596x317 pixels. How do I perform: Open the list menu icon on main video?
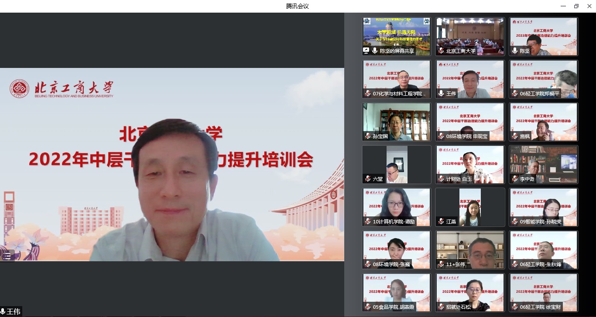(x=7, y=256)
